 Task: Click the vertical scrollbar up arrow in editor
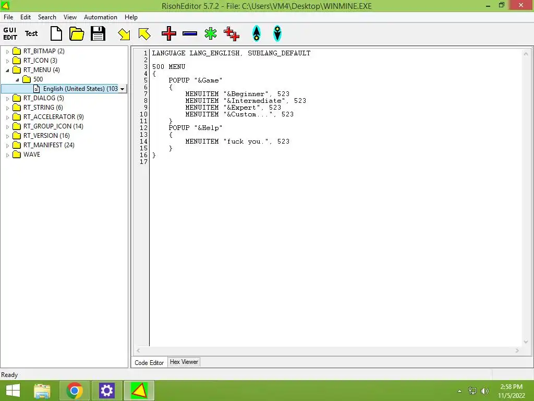point(526,54)
